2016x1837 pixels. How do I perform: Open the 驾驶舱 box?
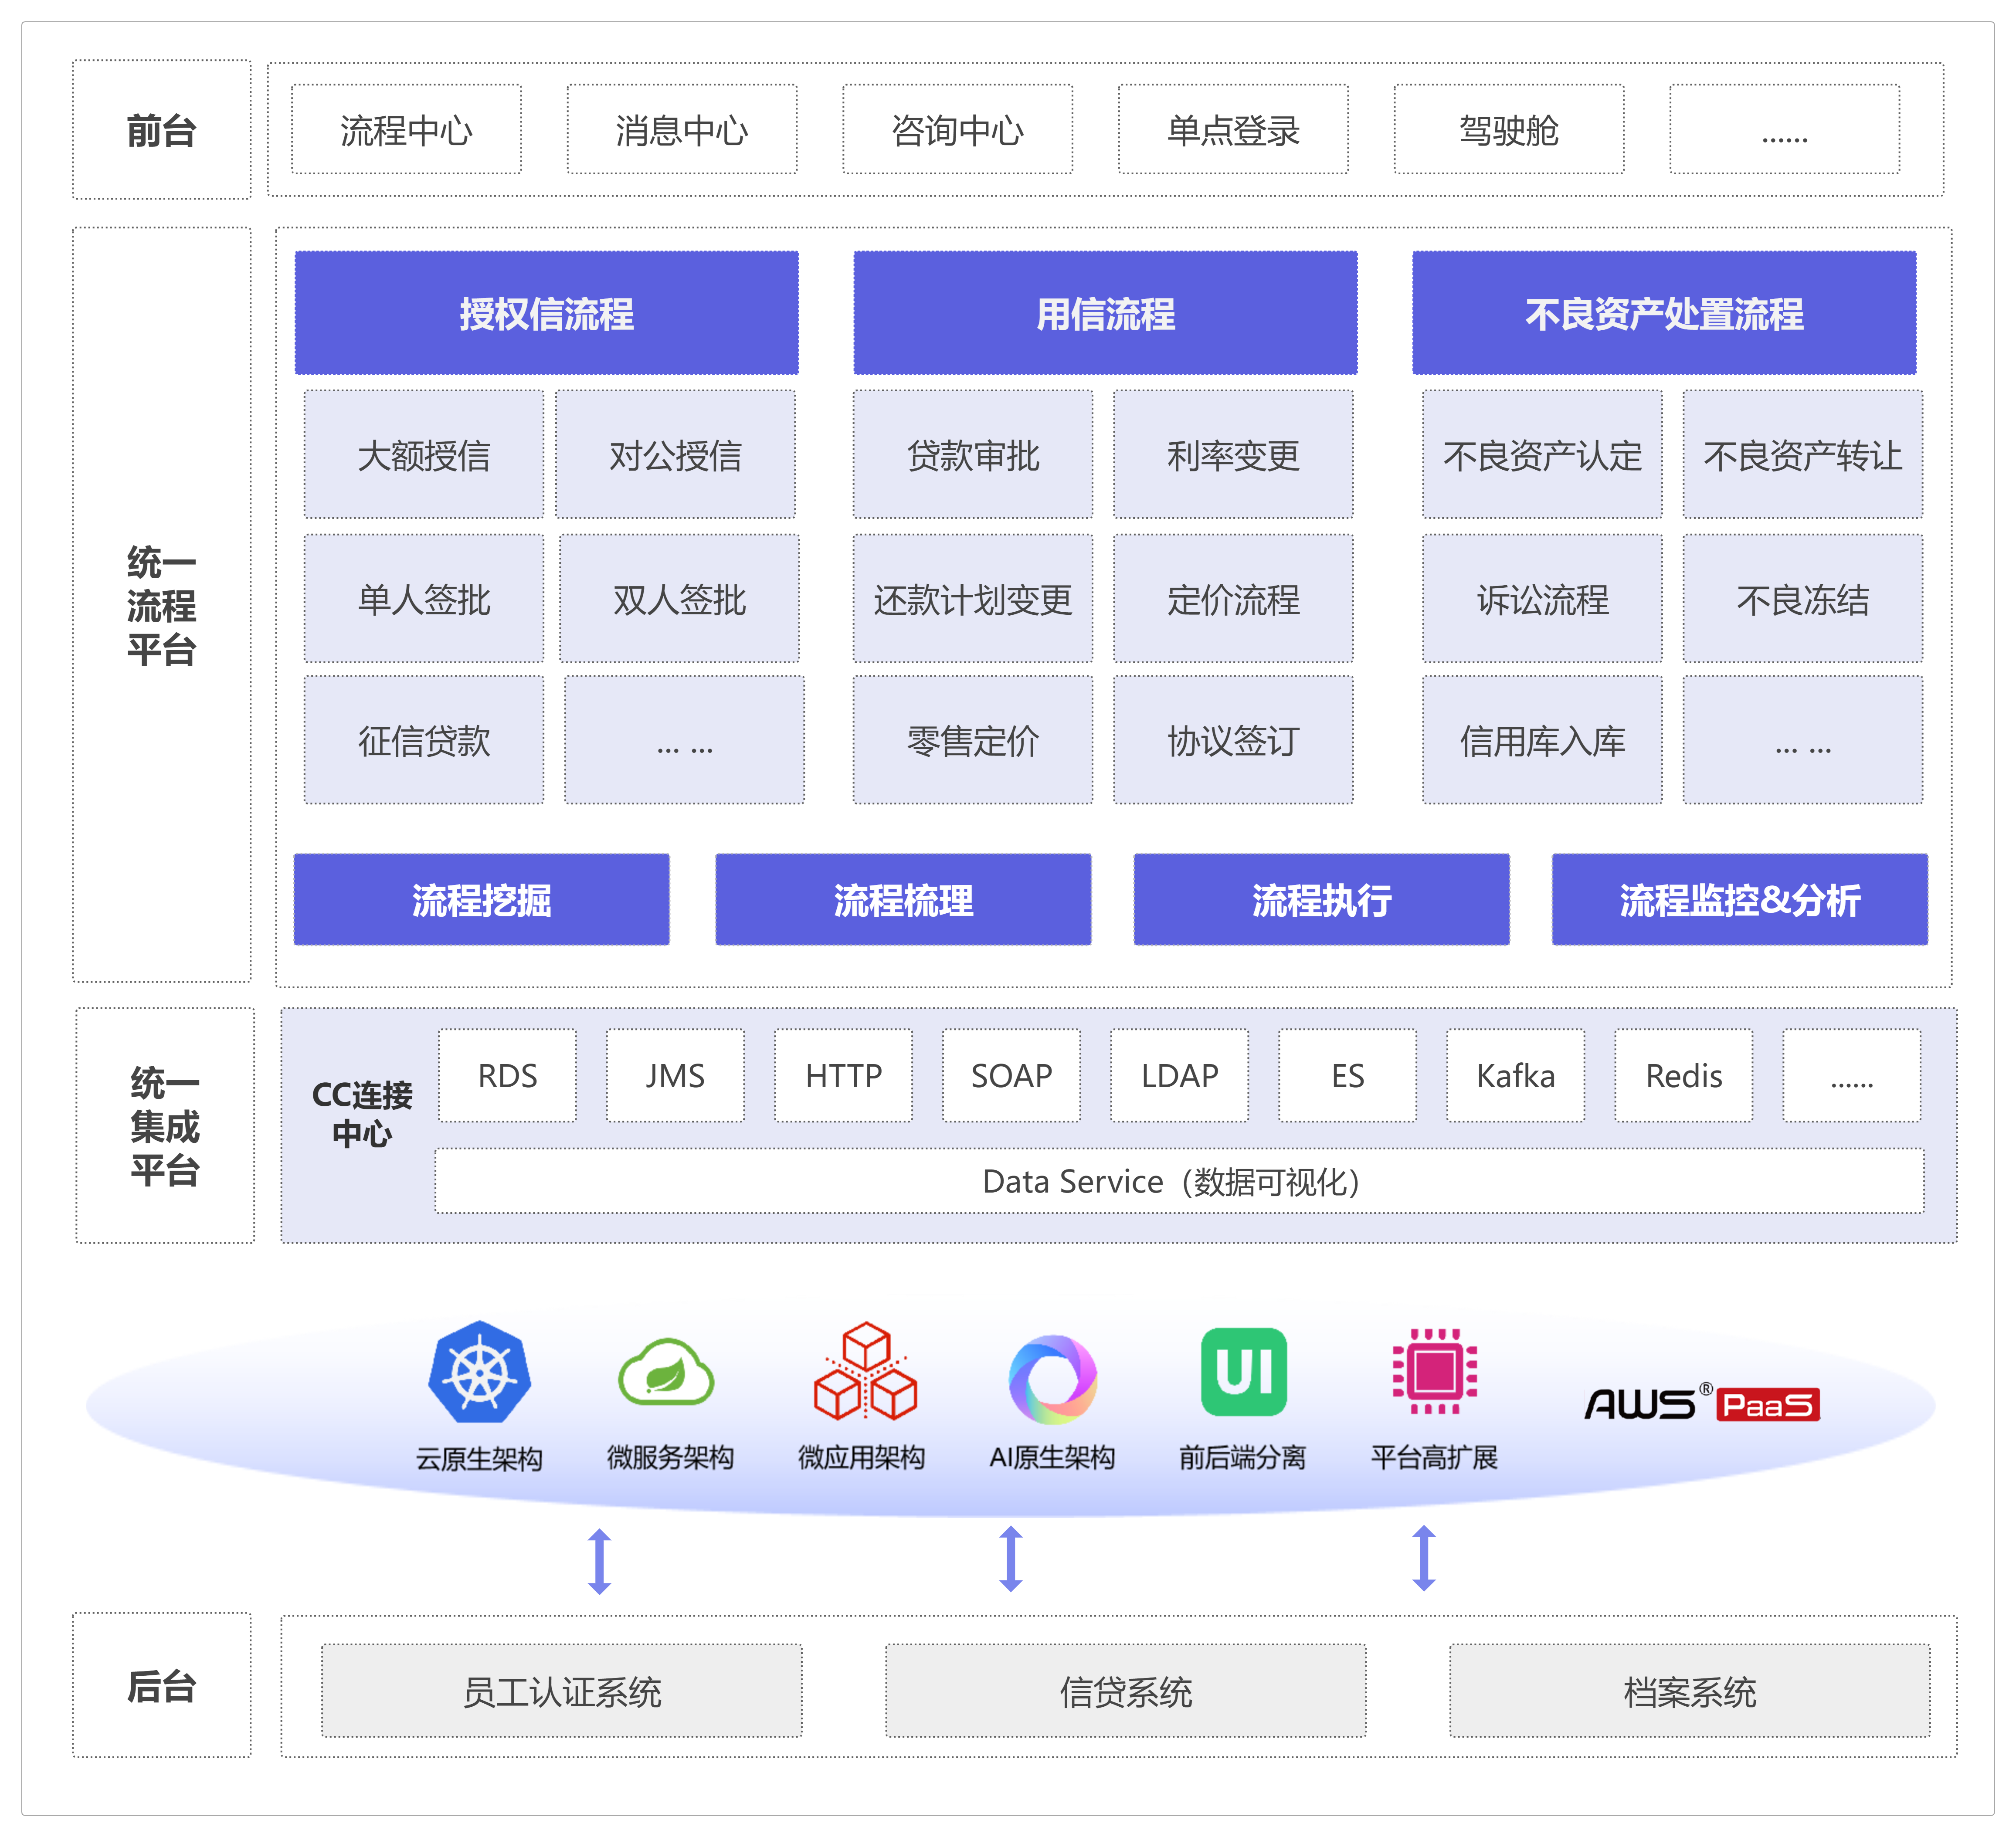coord(1509,130)
